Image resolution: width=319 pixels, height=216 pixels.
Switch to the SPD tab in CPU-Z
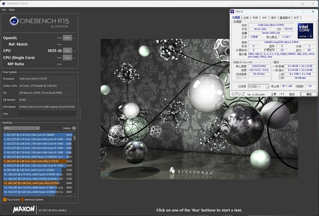click(x=264, y=18)
